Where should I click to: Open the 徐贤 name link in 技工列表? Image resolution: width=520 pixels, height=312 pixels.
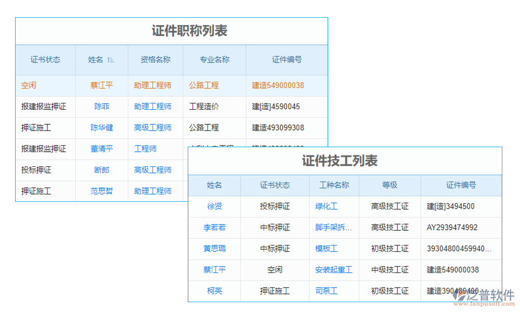pyautogui.click(x=215, y=206)
